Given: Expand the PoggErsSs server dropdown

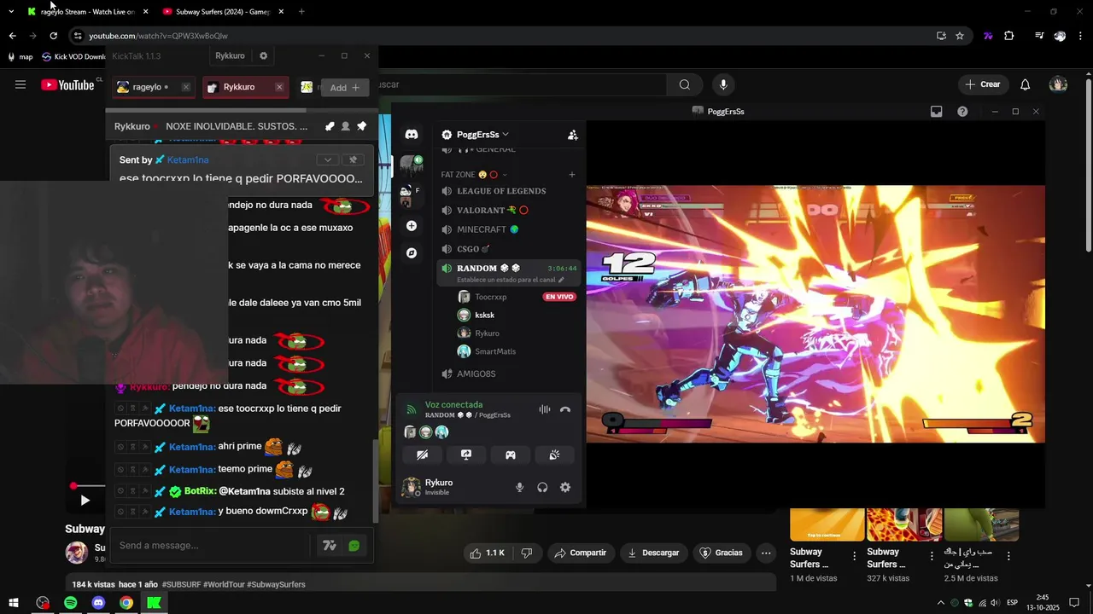Looking at the screenshot, I should tap(476, 135).
